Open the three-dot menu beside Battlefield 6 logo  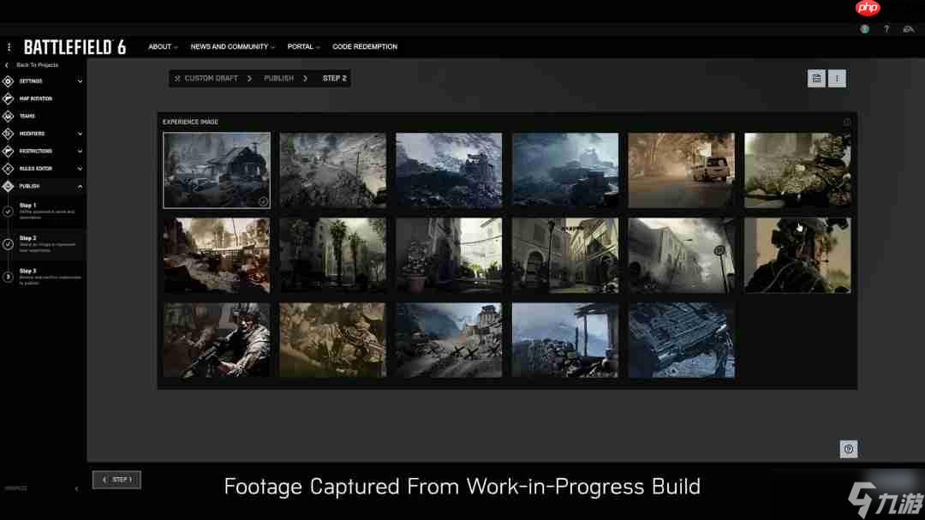9,46
